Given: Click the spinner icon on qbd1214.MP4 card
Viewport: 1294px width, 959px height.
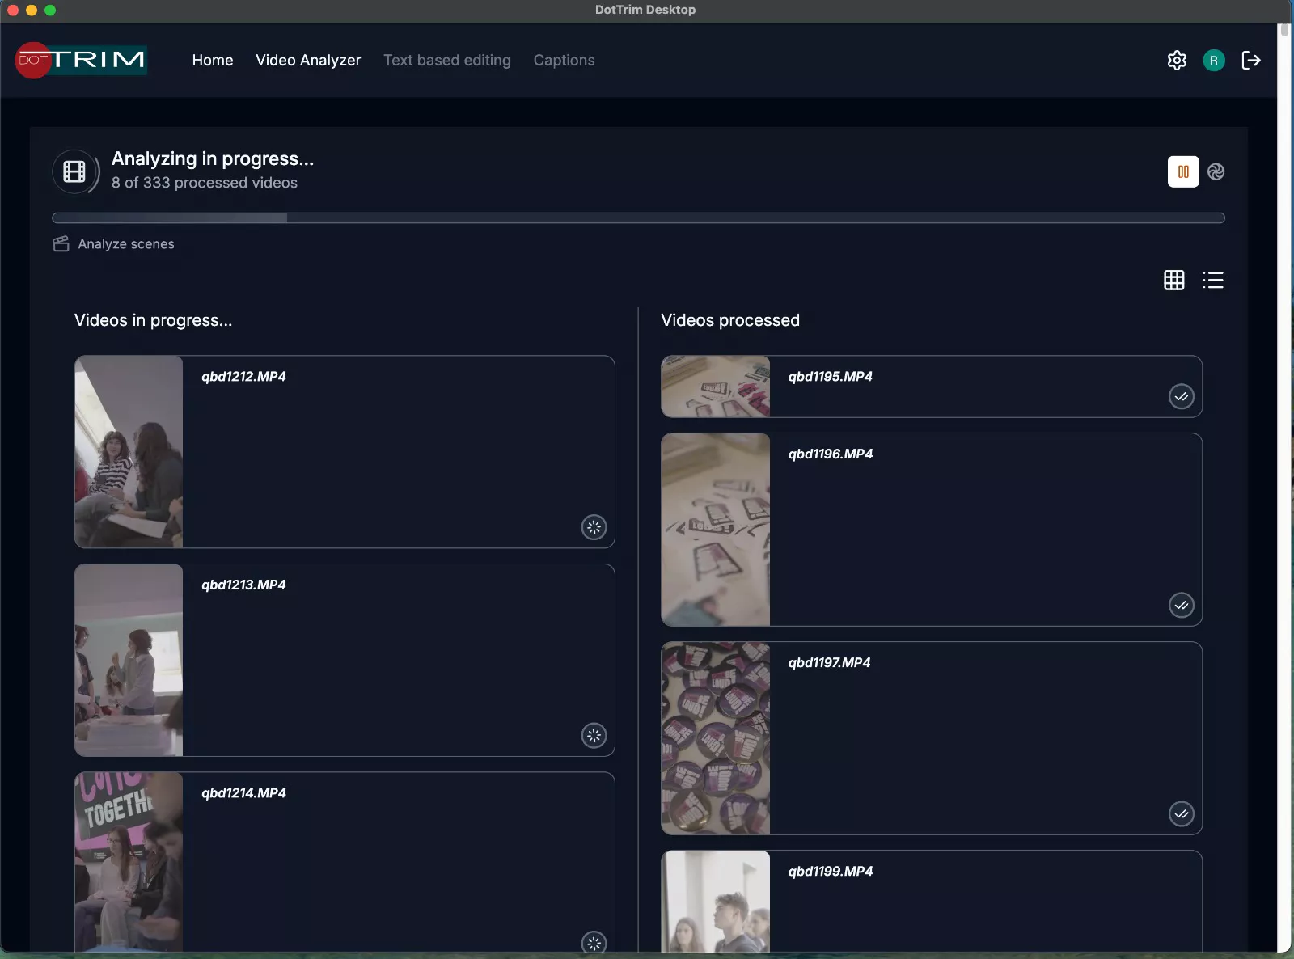Looking at the screenshot, I should click(x=594, y=943).
